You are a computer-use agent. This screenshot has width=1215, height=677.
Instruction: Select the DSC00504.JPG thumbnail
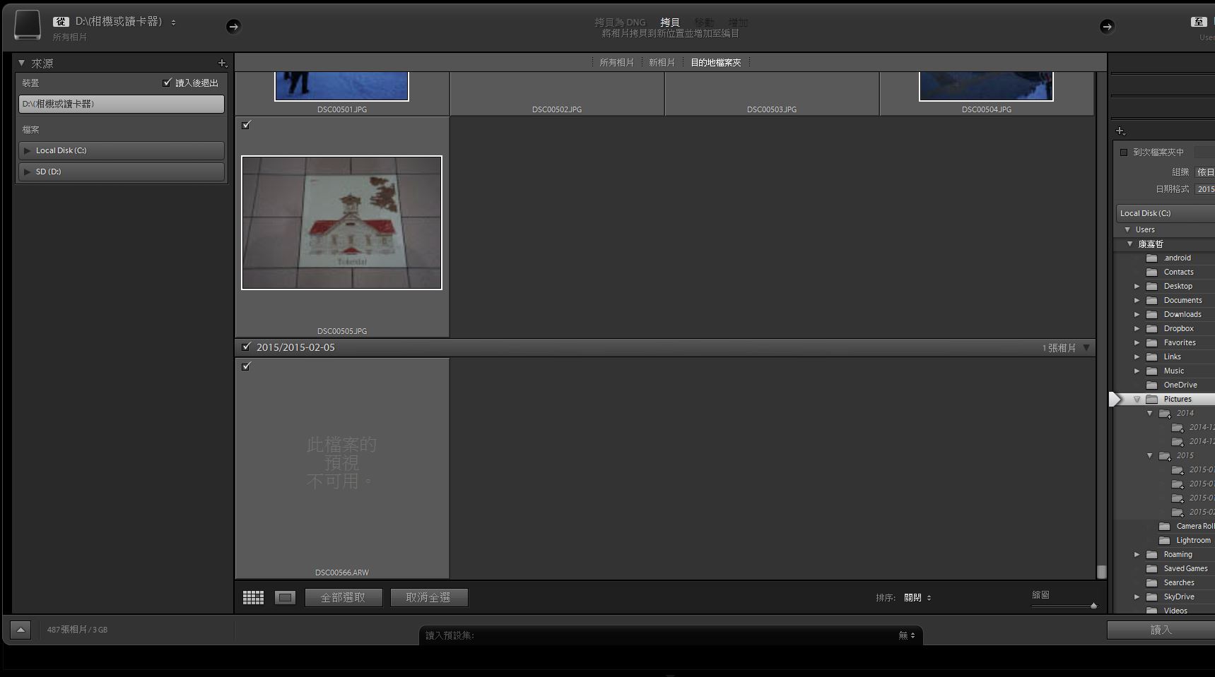tap(986, 86)
